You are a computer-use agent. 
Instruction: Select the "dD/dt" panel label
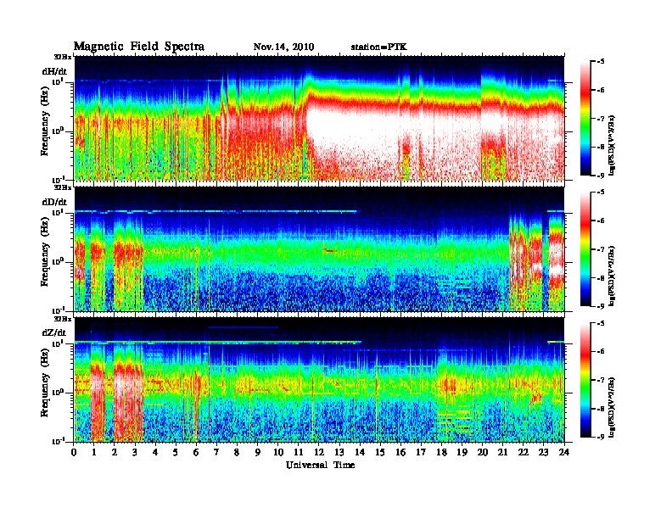(54, 202)
